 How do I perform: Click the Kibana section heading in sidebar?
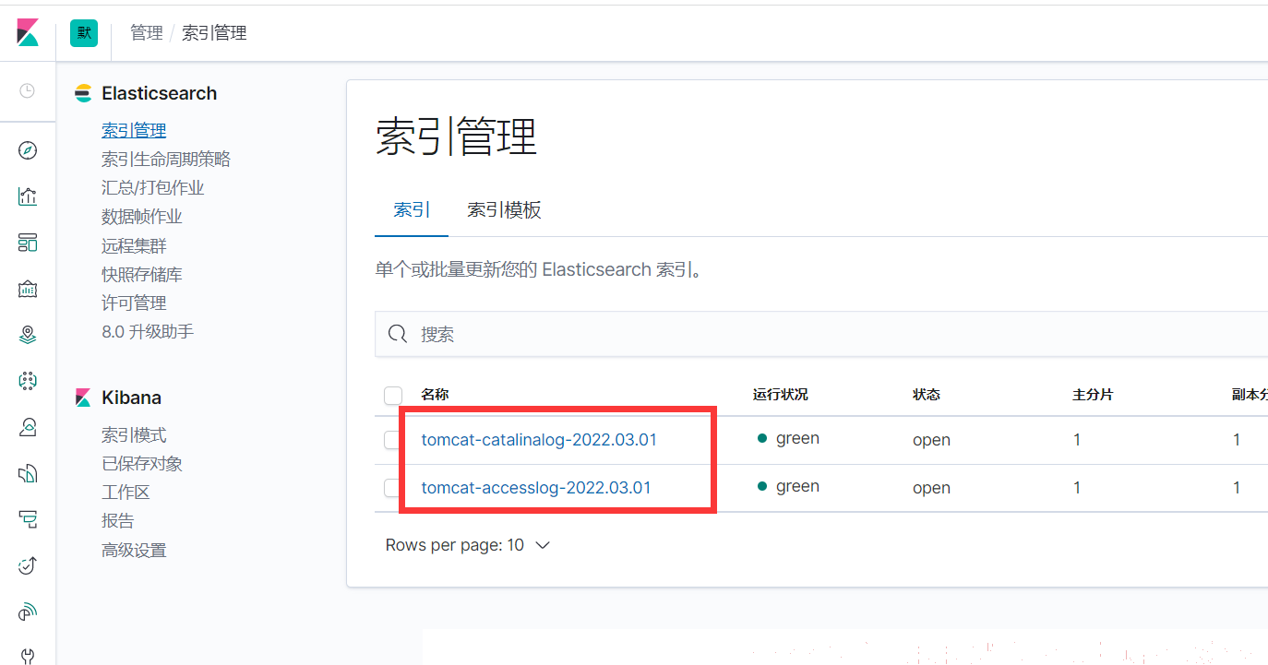pyautogui.click(x=131, y=398)
